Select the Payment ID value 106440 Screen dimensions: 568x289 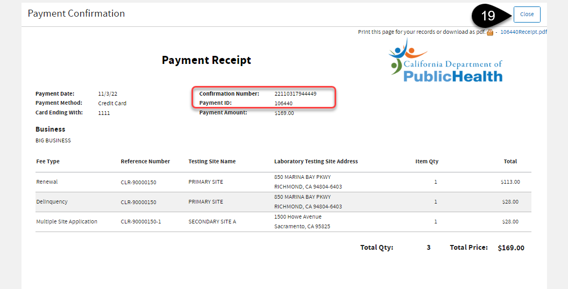(283, 104)
